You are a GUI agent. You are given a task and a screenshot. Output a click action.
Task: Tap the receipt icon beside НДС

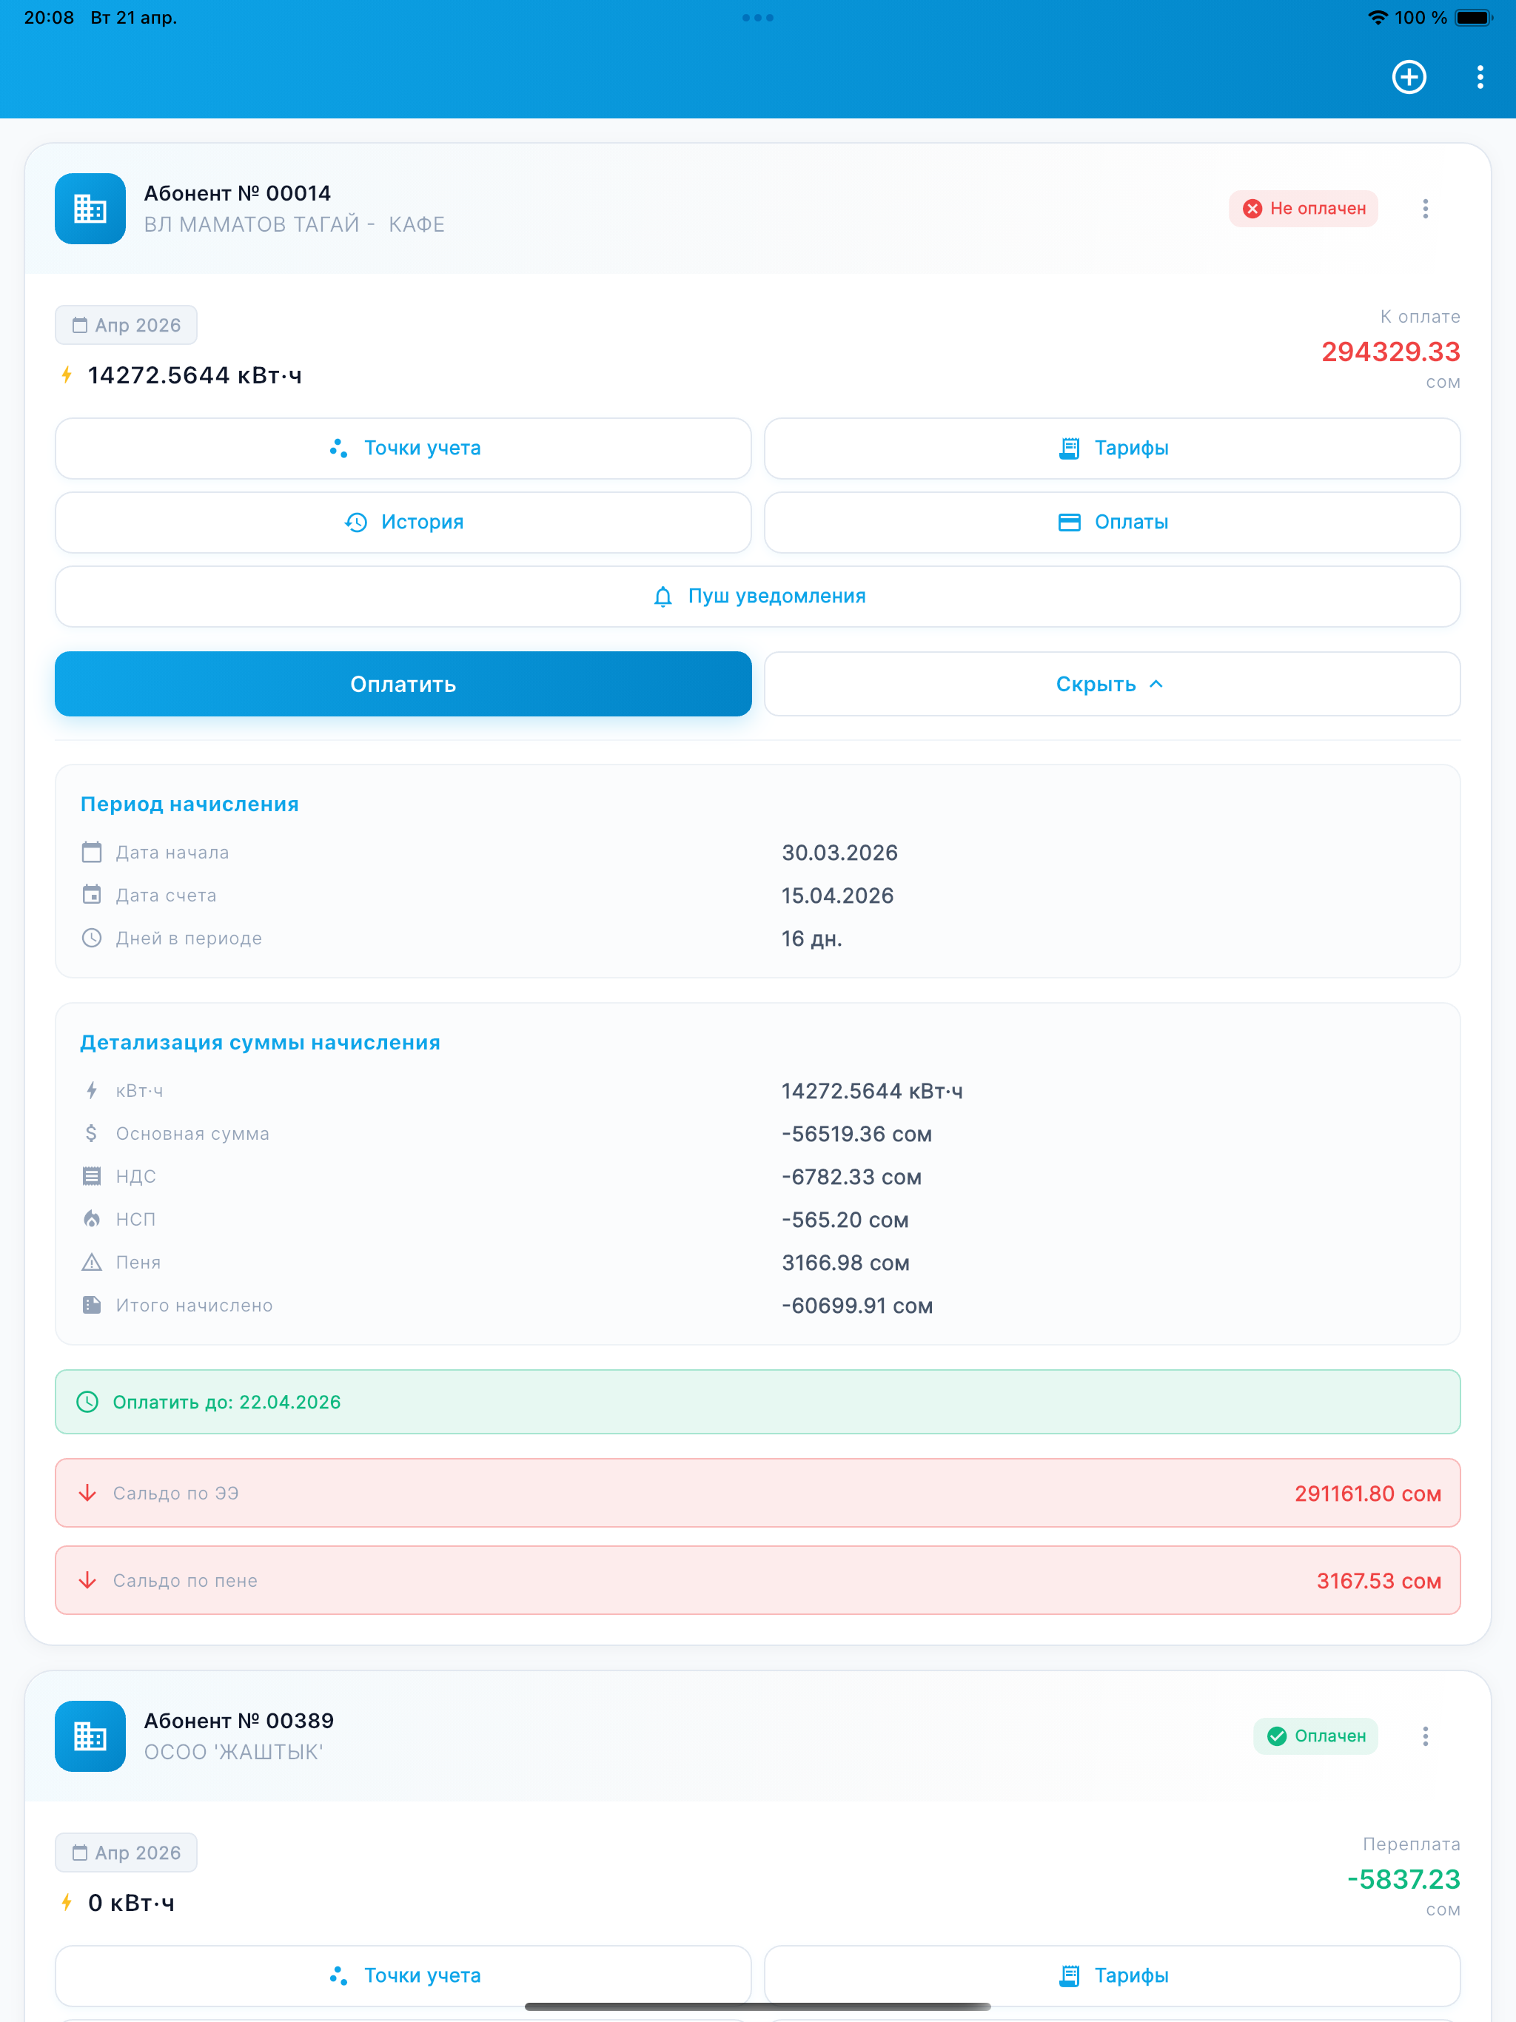pos(92,1177)
